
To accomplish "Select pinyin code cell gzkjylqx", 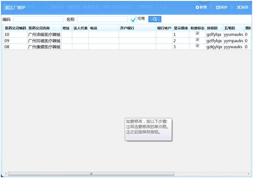I will click(214, 47).
